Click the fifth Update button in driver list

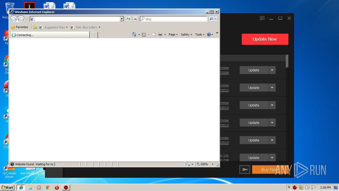(254, 140)
